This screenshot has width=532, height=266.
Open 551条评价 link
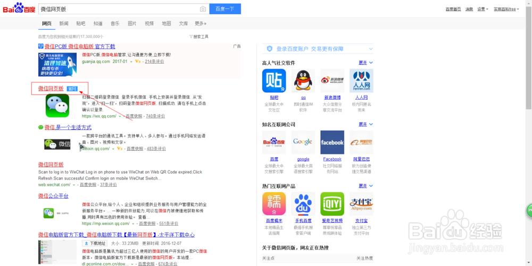coord(169,224)
